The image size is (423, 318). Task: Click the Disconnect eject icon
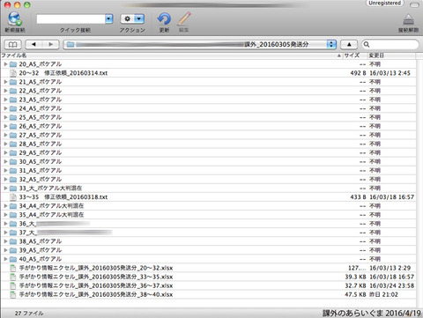(408, 19)
